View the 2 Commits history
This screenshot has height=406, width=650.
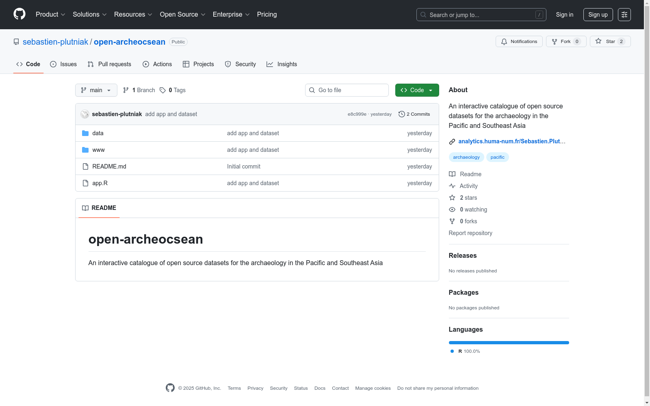[x=414, y=114]
